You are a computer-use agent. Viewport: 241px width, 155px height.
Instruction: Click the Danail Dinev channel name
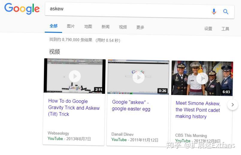[122, 134]
